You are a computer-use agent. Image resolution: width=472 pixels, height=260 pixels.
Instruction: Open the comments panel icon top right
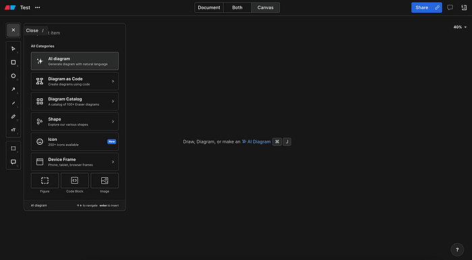coord(450,7)
